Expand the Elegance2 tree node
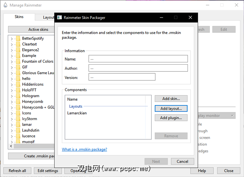Screen dimensions: 244x177 coord(12,50)
